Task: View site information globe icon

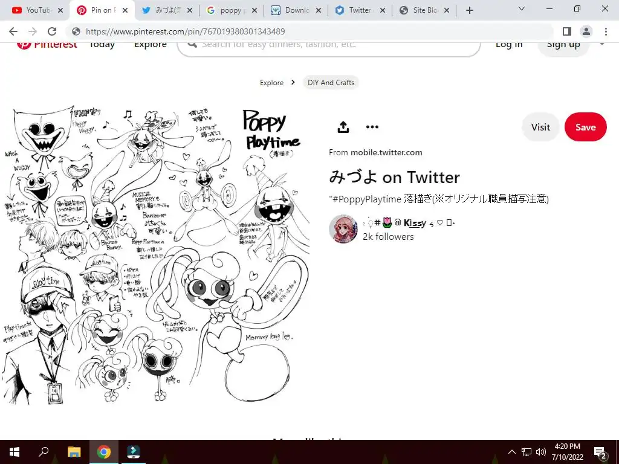Action: click(x=76, y=31)
